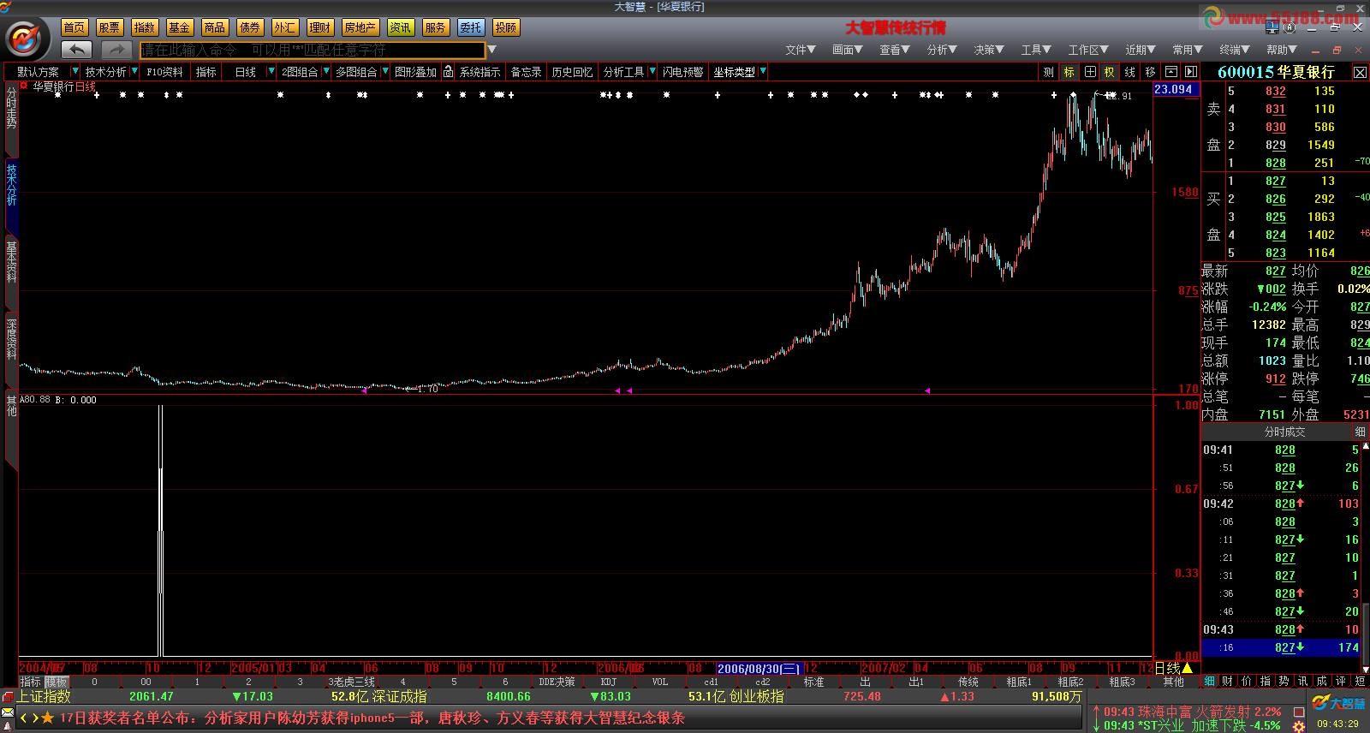Open the 外汇 forex button

click(284, 27)
